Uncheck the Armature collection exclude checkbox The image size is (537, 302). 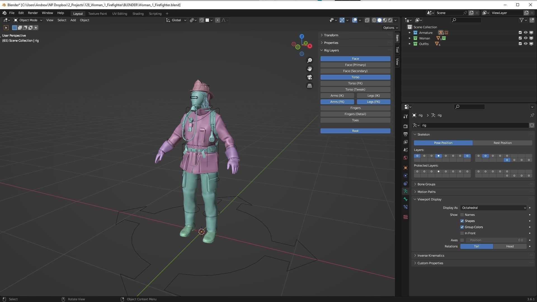520,33
